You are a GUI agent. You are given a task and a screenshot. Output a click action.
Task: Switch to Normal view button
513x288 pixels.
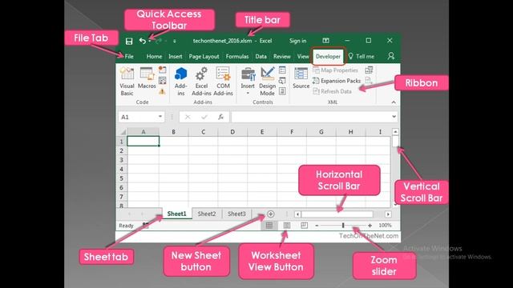click(x=269, y=226)
